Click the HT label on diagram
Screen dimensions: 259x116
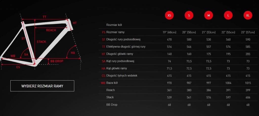coord(75,23)
